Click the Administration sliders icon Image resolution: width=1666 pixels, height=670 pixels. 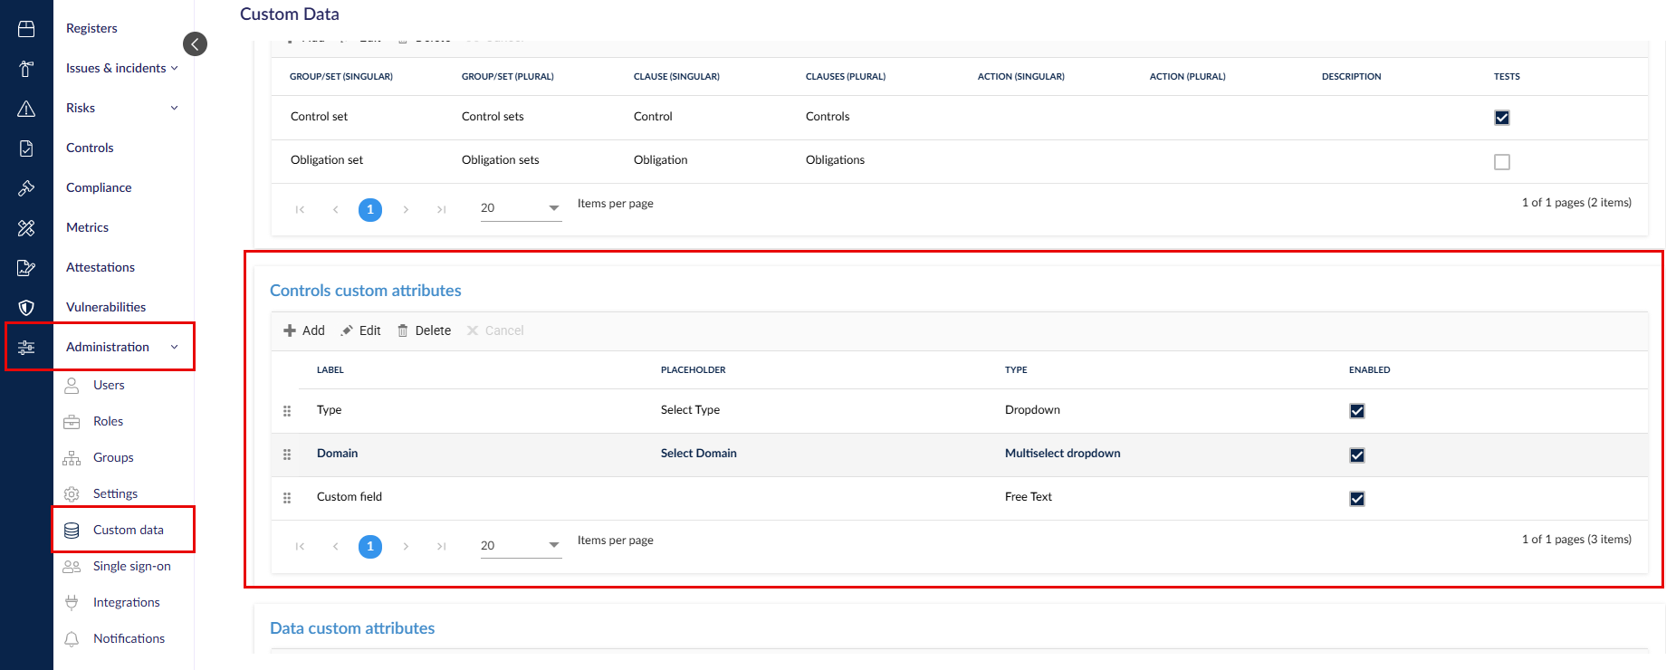pyautogui.click(x=26, y=348)
